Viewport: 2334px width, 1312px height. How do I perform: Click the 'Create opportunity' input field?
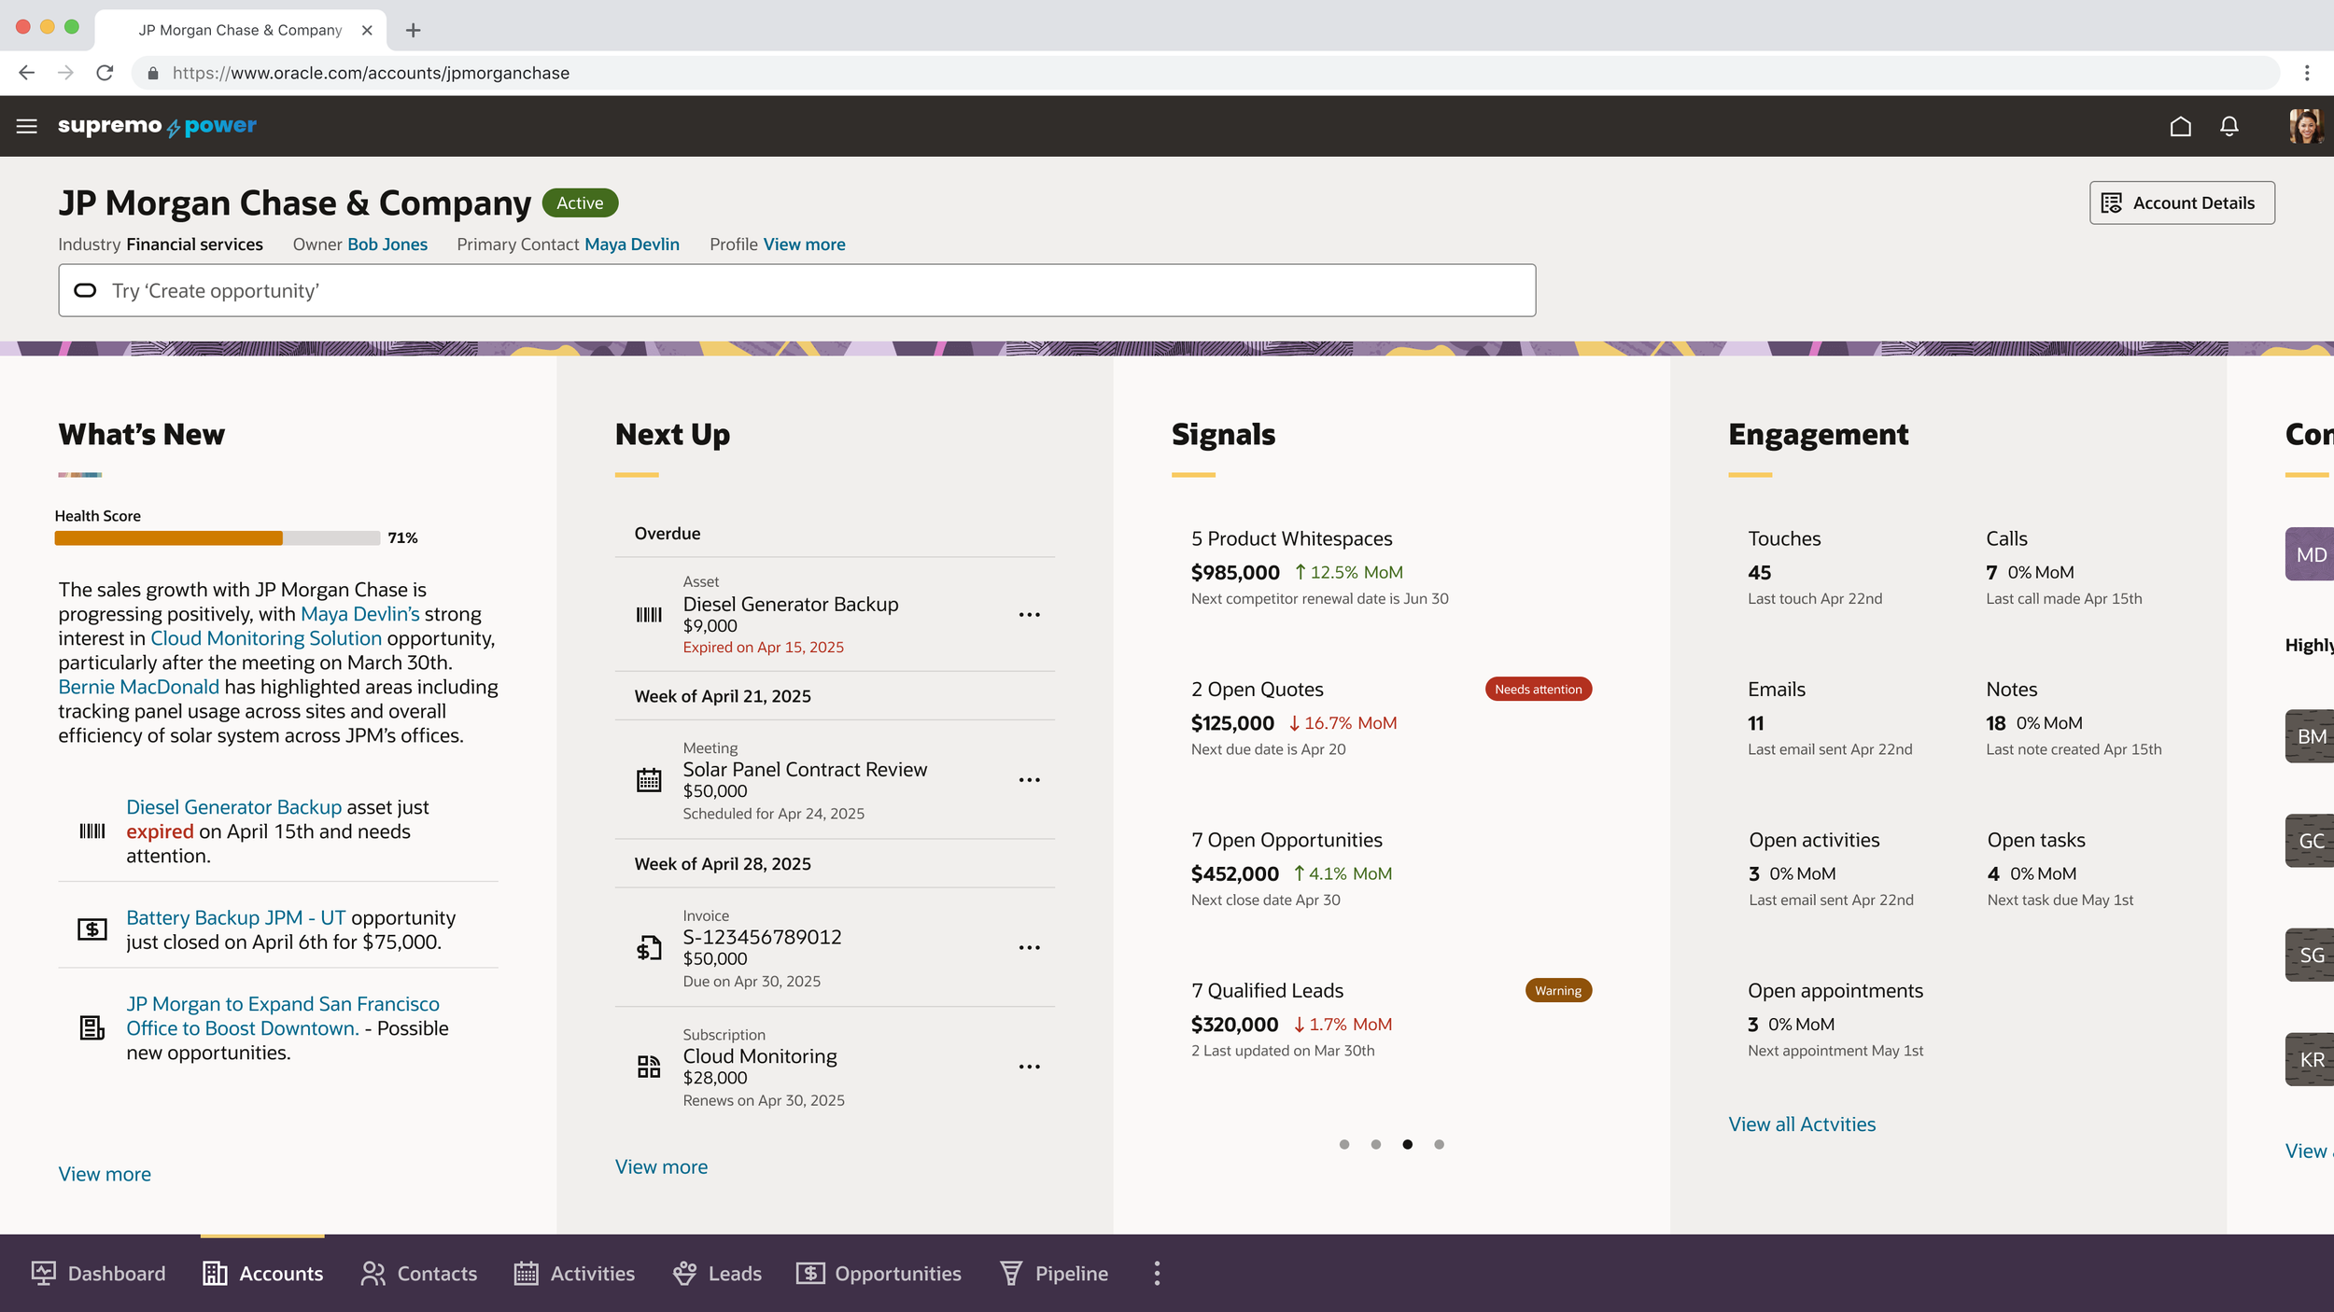[796, 290]
